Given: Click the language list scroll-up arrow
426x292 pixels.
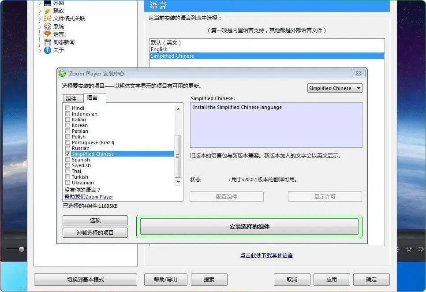Looking at the screenshot, I should [x=178, y=109].
